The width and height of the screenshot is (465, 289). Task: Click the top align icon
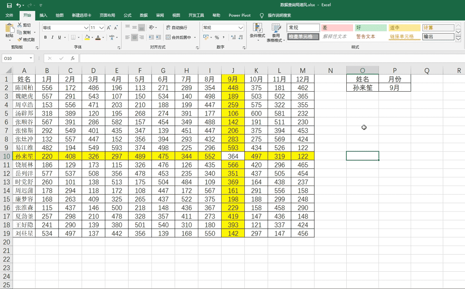[x=127, y=28]
